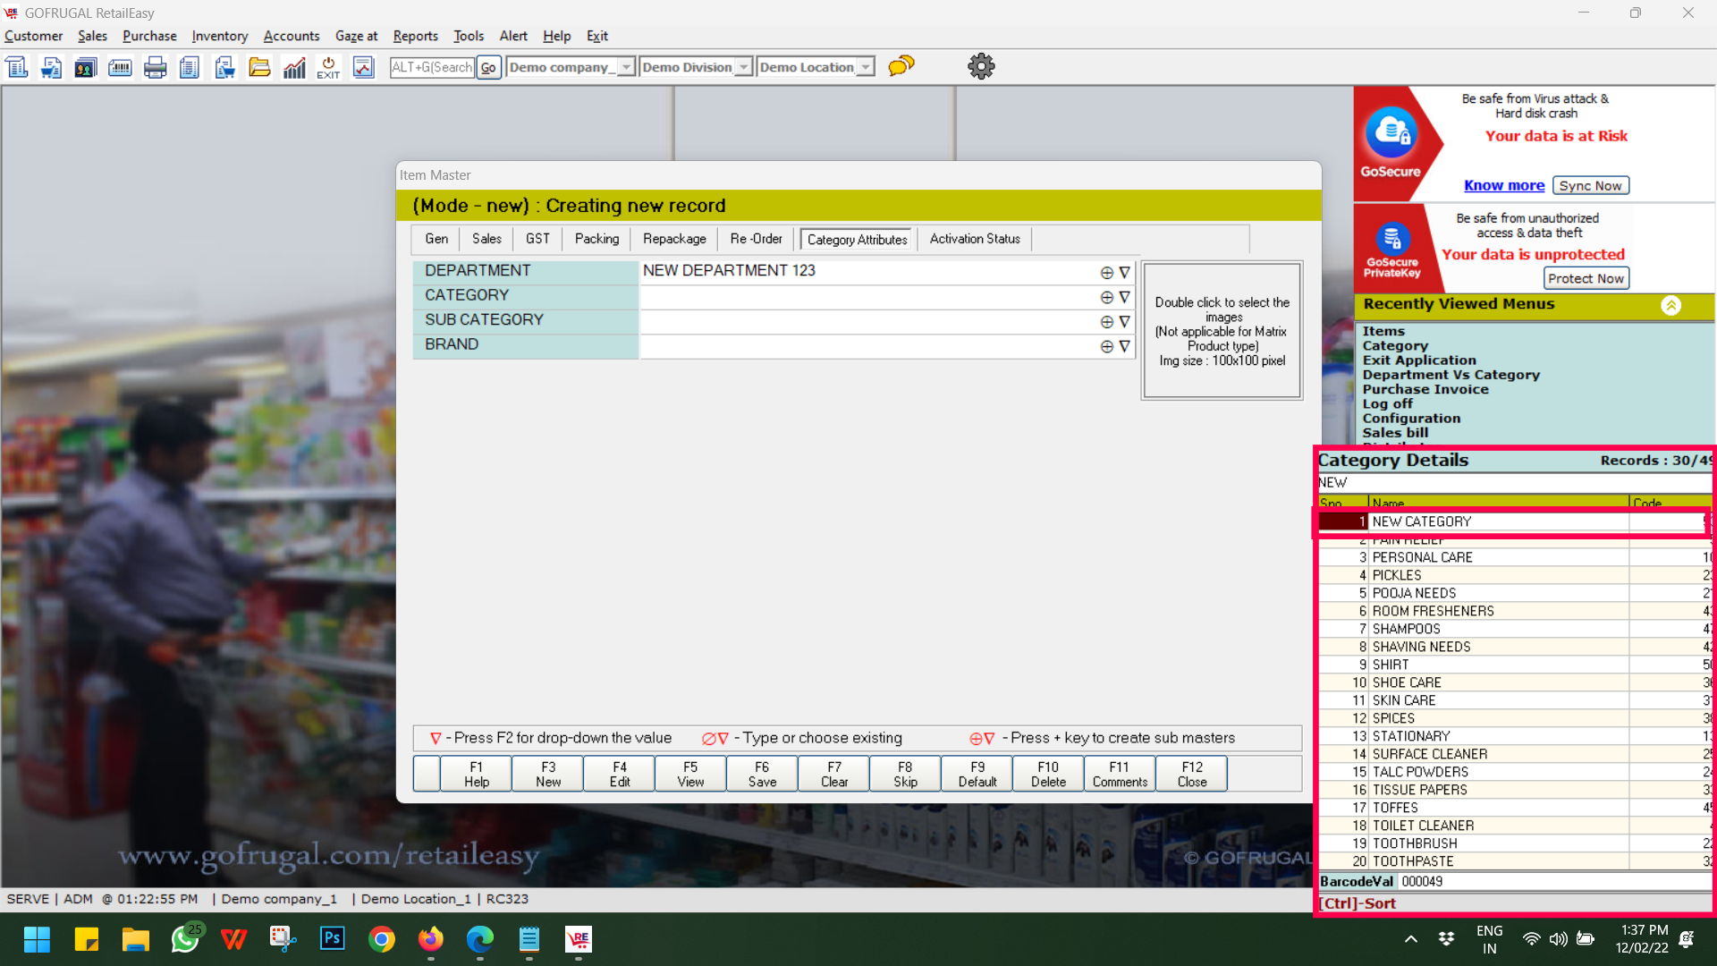Select PERSONAL CARE in category list
This screenshot has height=966, width=1717.
point(1422,557)
